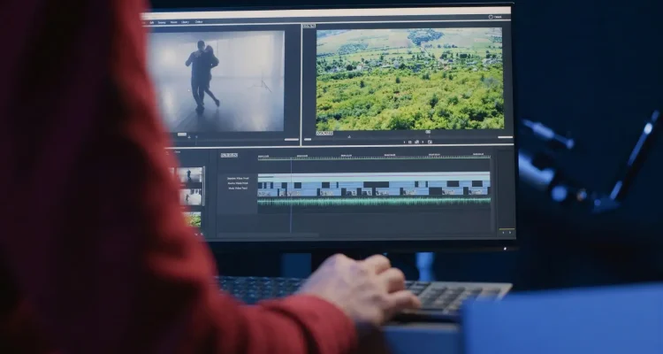Select the second dancer thumbnail in media bin
This screenshot has width=663, height=354.
tap(191, 196)
